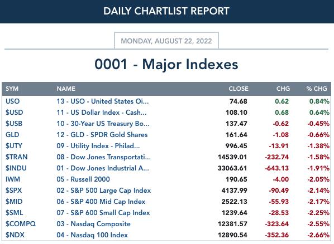The width and height of the screenshot is (334, 244).
Task: Open S&P 400 Mid Cap Index link
Action: 101,202
